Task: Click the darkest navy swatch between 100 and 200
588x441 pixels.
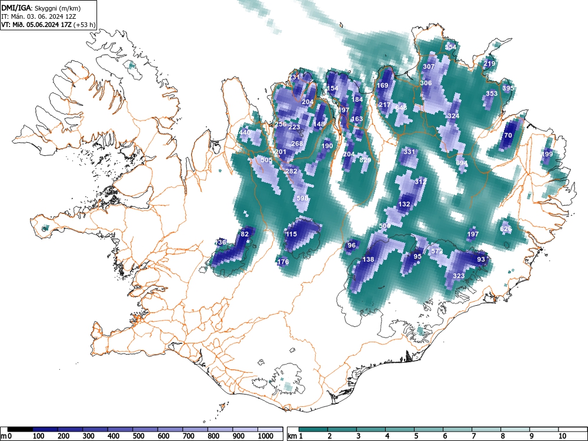Action: tap(45, 429)
